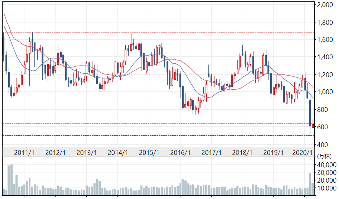
Task: Click the 2014/1 date label
Action: 118,152
